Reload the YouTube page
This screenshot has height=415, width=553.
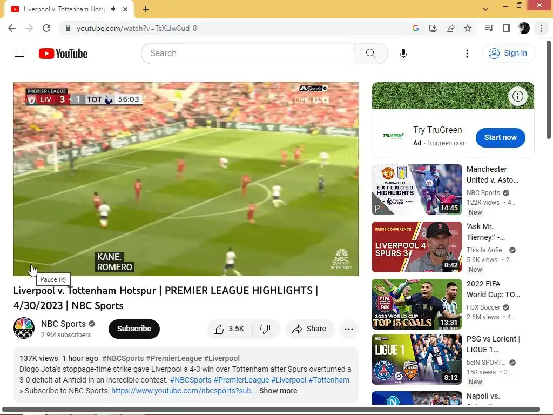coord(46,28)
